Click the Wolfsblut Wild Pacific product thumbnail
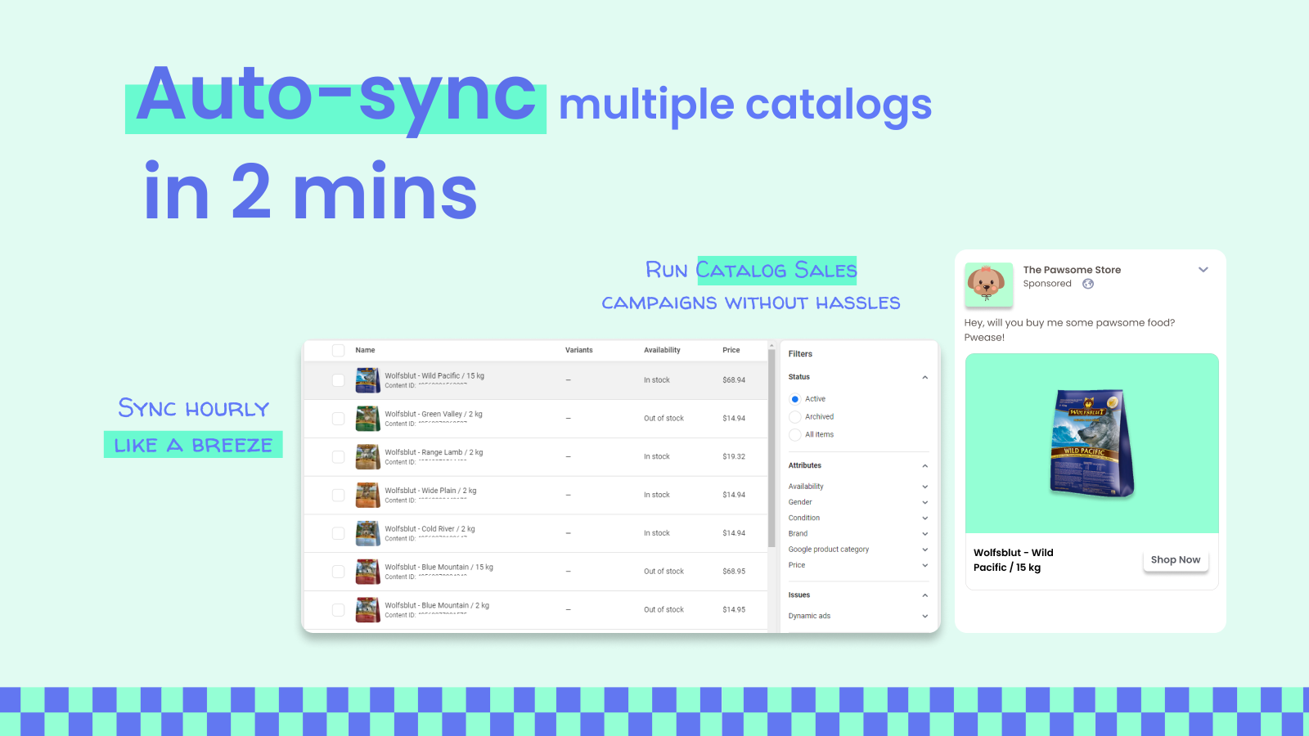This screenshot has height=736, width=1309. pos(367,379)
